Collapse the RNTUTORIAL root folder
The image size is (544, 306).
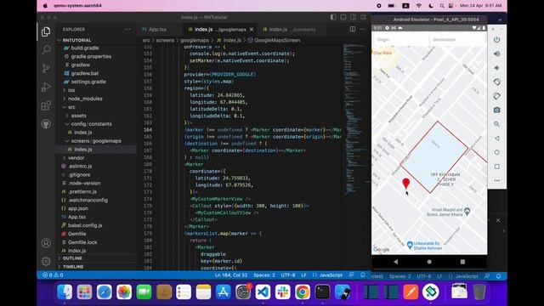(96, 40)
